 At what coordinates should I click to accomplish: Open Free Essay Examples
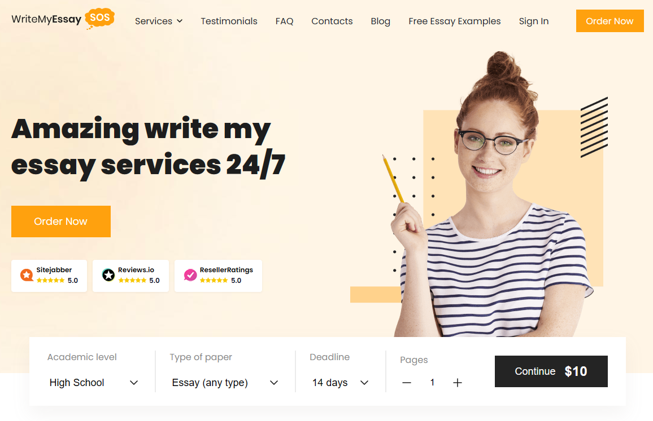tap(455, 21)
